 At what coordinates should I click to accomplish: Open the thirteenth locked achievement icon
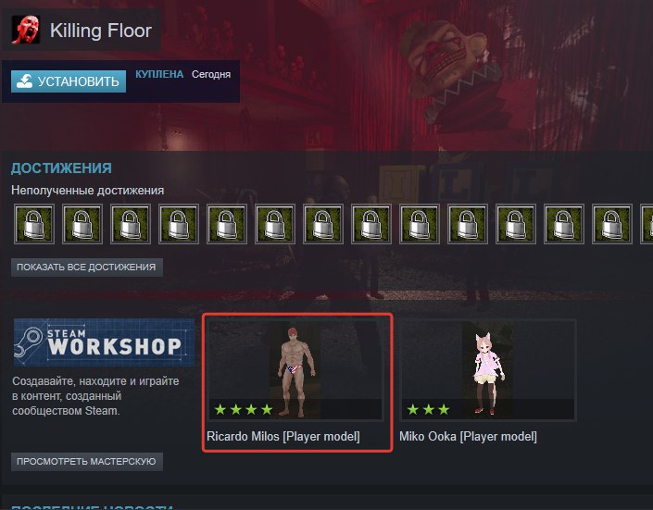click(612, 224)
